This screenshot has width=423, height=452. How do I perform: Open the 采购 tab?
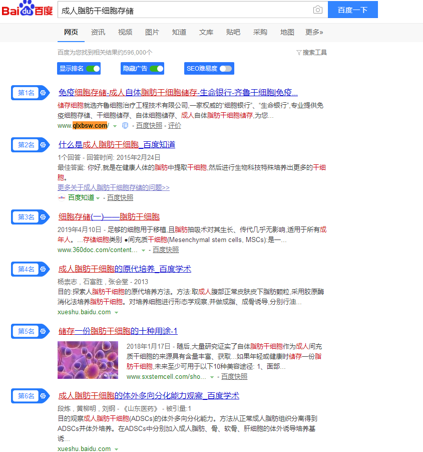pos(260,32)
